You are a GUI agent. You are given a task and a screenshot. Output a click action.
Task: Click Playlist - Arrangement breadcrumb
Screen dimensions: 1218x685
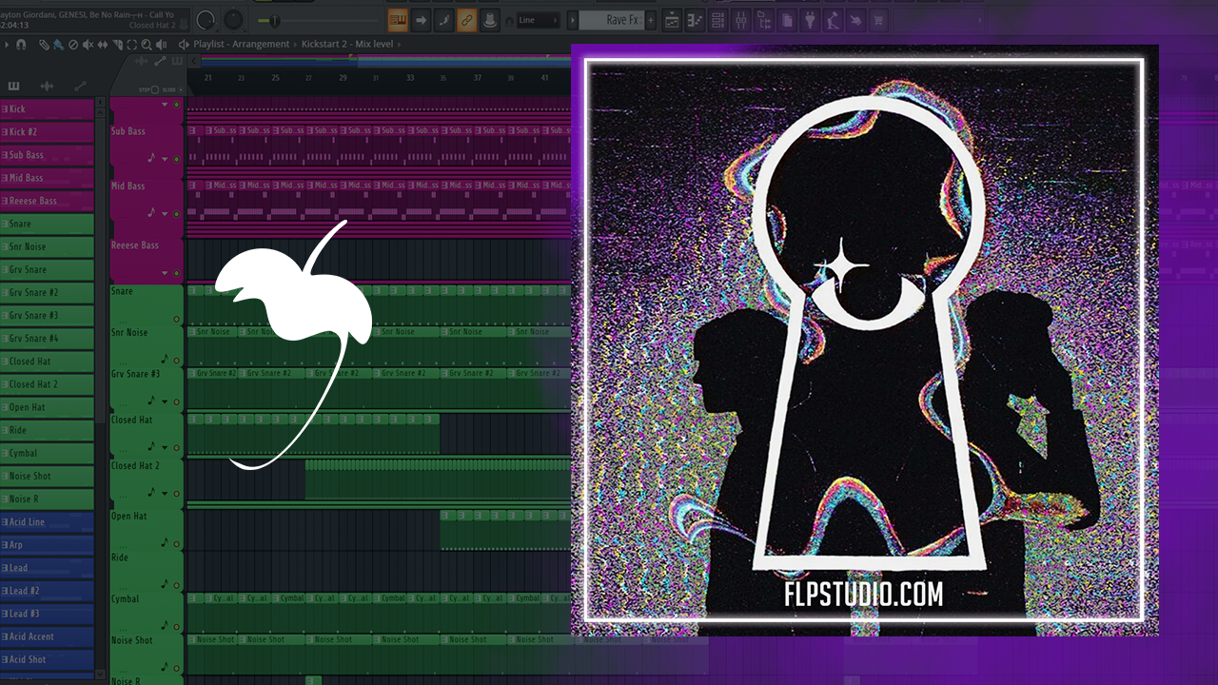(241, 45)
